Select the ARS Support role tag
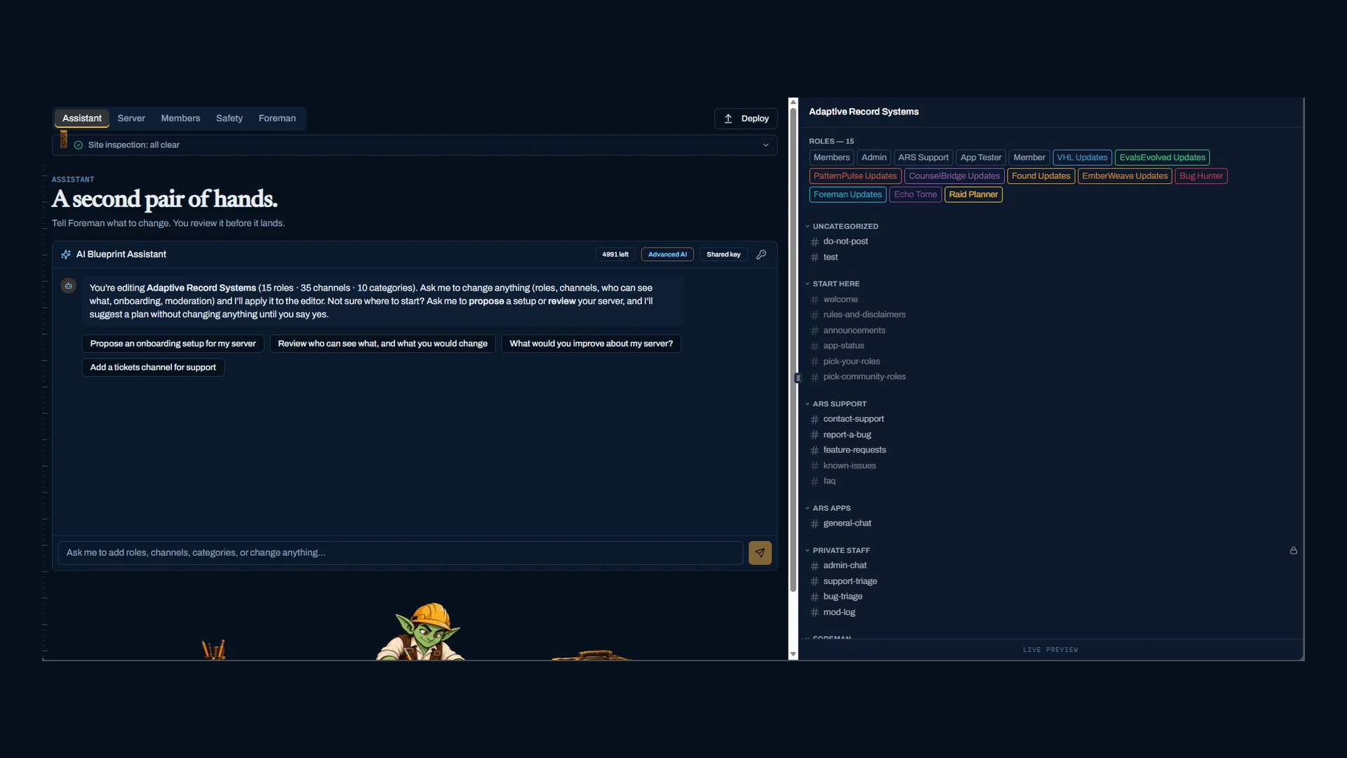The image size is (1347, 758). click(x=923, y=158)
